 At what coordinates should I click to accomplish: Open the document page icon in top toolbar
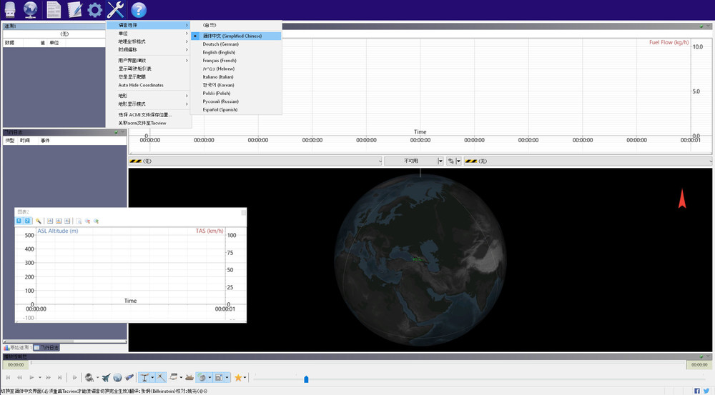(x=54, y=10)
